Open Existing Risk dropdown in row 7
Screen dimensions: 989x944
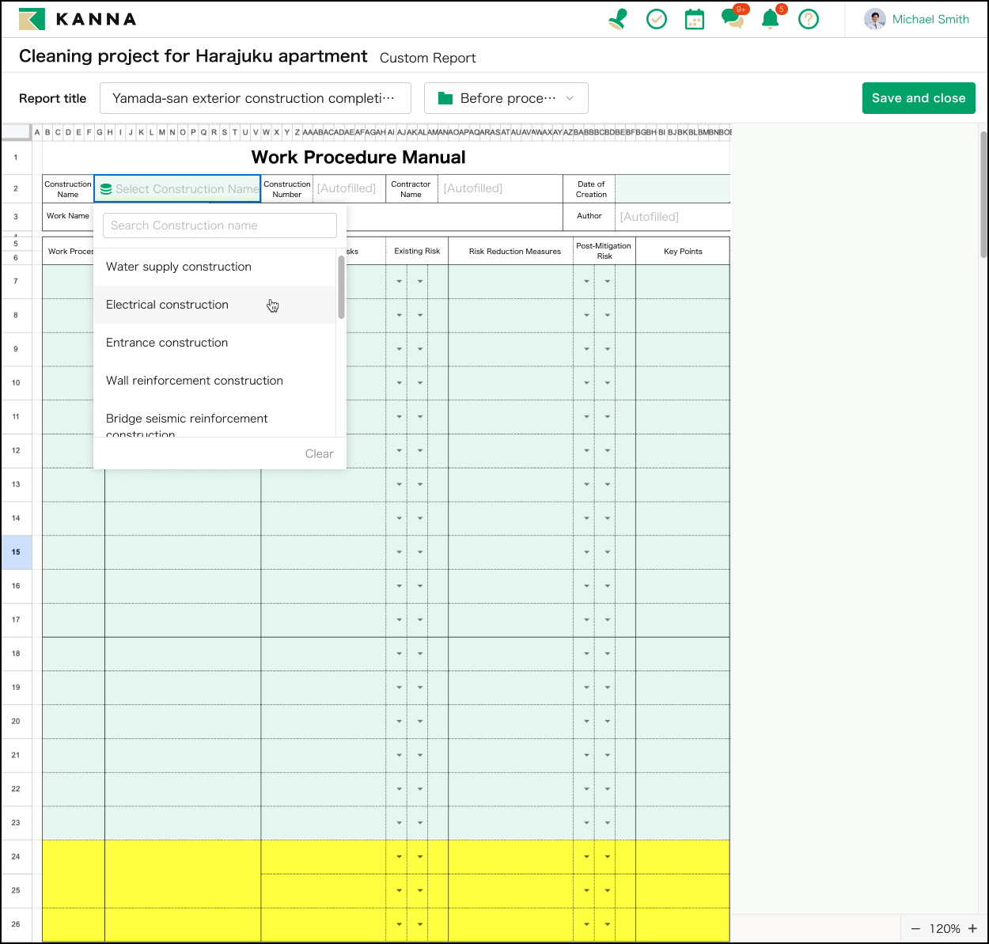pos(399,282)
